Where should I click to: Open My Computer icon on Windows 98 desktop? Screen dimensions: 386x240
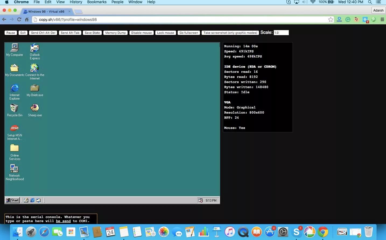(15, 50)
